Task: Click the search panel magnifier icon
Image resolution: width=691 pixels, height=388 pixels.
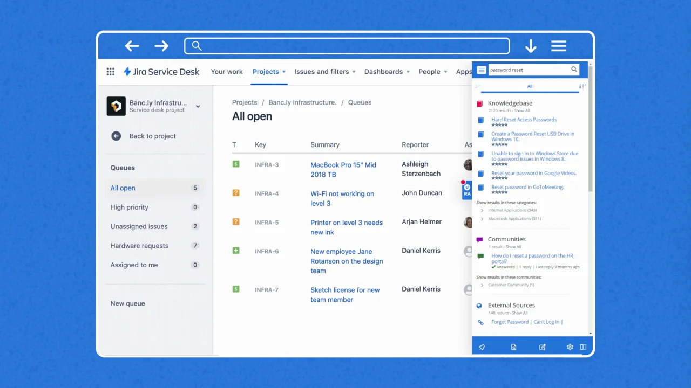Action: 574,70
